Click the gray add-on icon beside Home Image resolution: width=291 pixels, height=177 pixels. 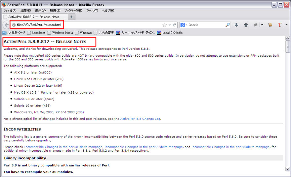tap(256, 25)
